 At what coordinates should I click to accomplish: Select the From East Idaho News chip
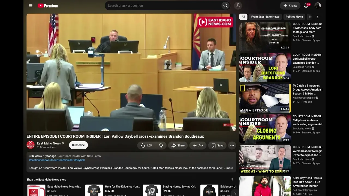(x=265, y=17)
